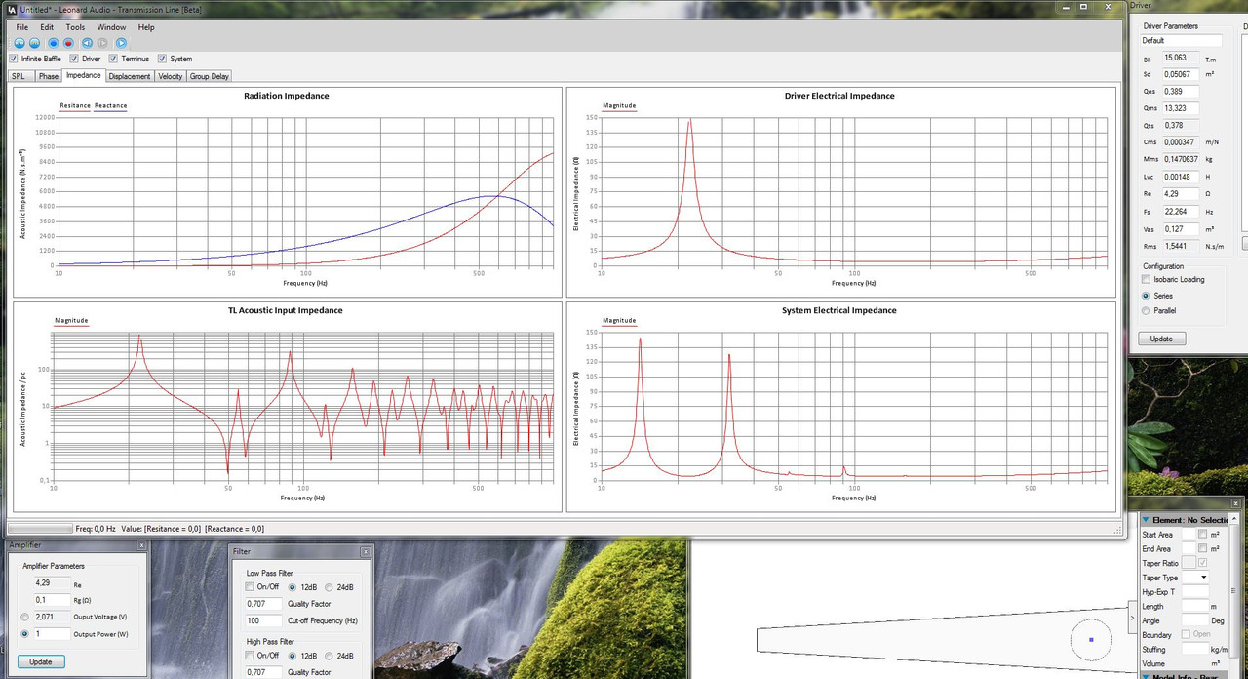Click the Driver name field showing Default
Screen dimensions: 1248x679
1182,41
